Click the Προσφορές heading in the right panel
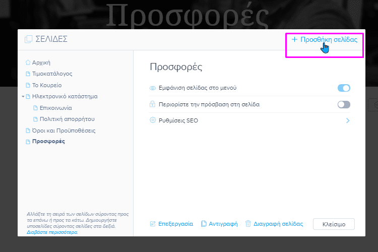This screenshot has height=252, width=378. [176, 67]
